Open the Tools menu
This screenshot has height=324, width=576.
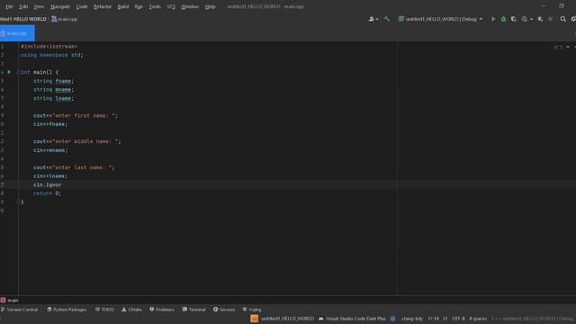(x=155, y=6)
